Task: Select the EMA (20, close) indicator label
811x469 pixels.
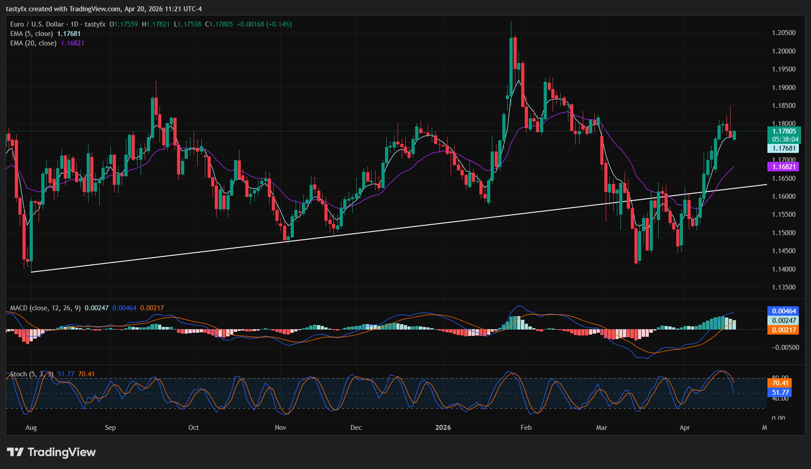Action: [x=33, y=43]
